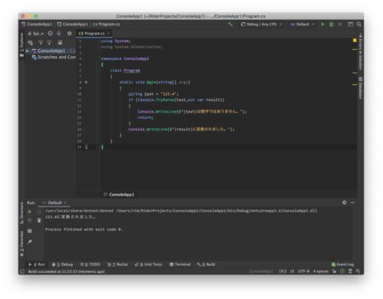The width and height of the screenshot is (383, 299).
Task: Open Errors in Solution side tab
Action: coord(360,51)
